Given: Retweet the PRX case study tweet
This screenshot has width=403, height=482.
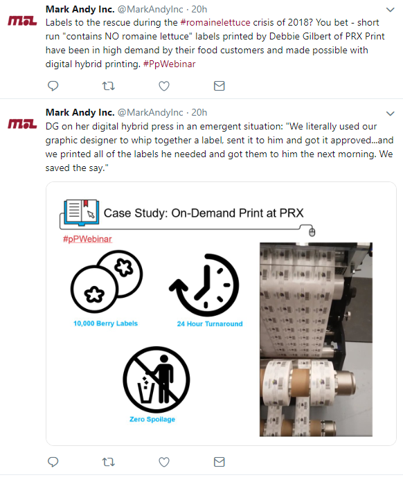Looking at the screenshot, I should 109,462.
